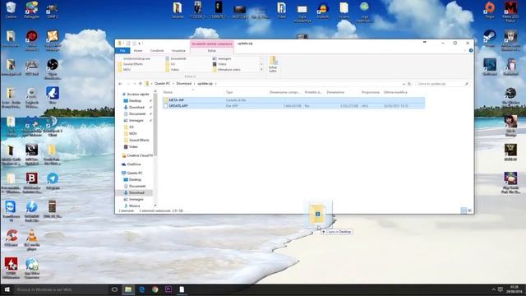Open the File ribbon tab
The height and width of the screenshot is (296, 526).
pyautogui.click(x=122, y=51)
